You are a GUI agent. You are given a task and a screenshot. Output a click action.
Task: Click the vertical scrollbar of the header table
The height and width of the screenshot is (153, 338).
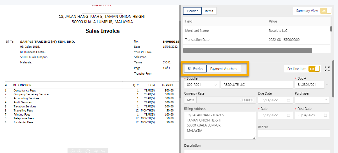pyautogui.click(x=331, y=29)
